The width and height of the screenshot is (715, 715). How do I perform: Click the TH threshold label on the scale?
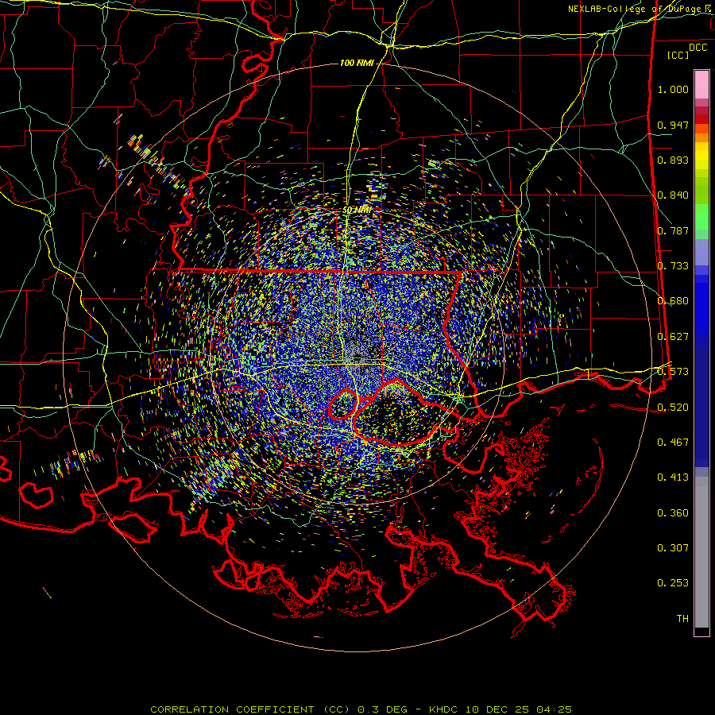[x=682, y=619]
